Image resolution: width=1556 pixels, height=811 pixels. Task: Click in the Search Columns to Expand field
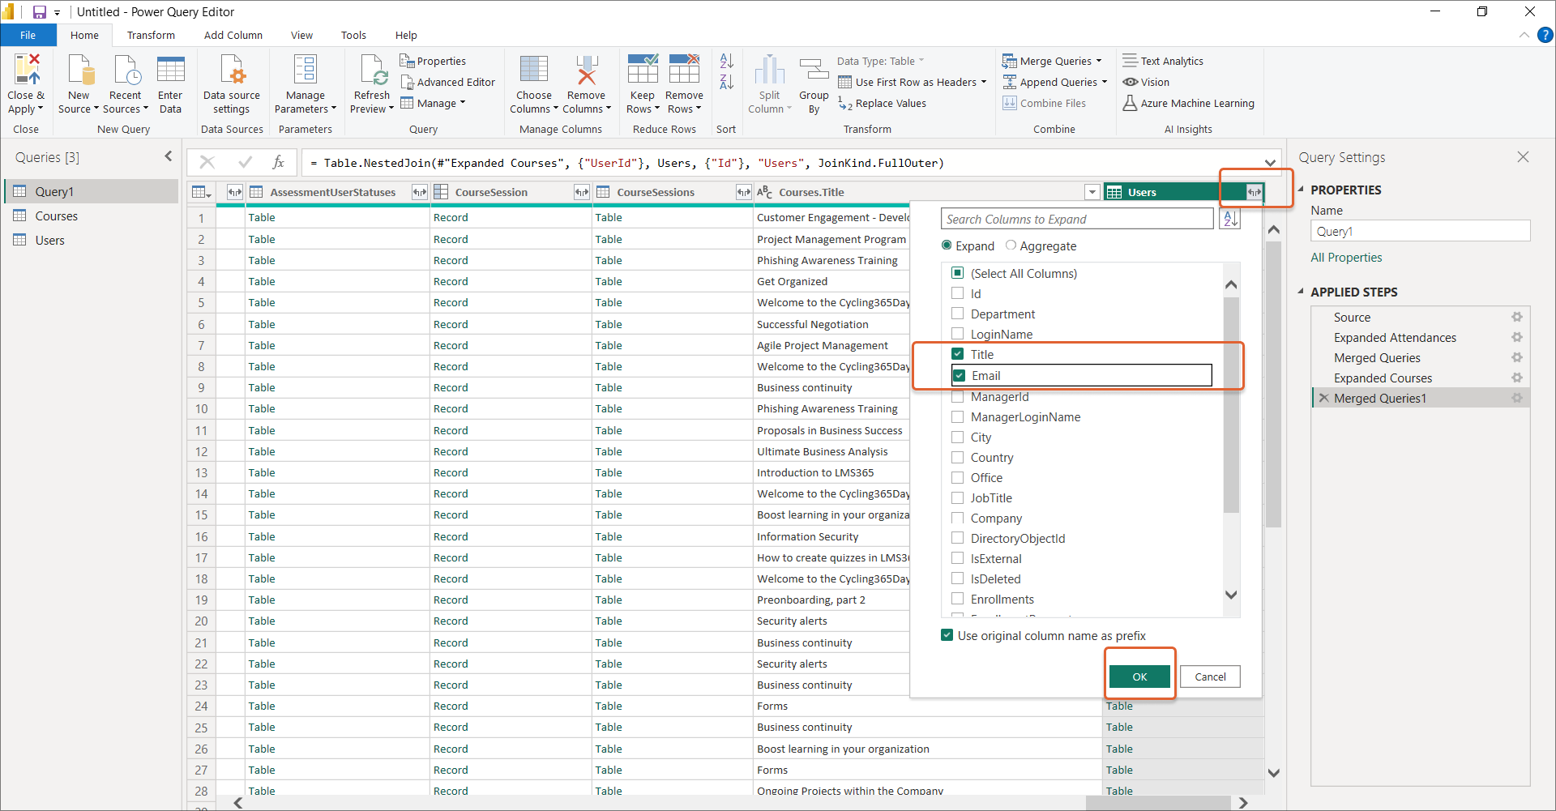click(1076, 219)
